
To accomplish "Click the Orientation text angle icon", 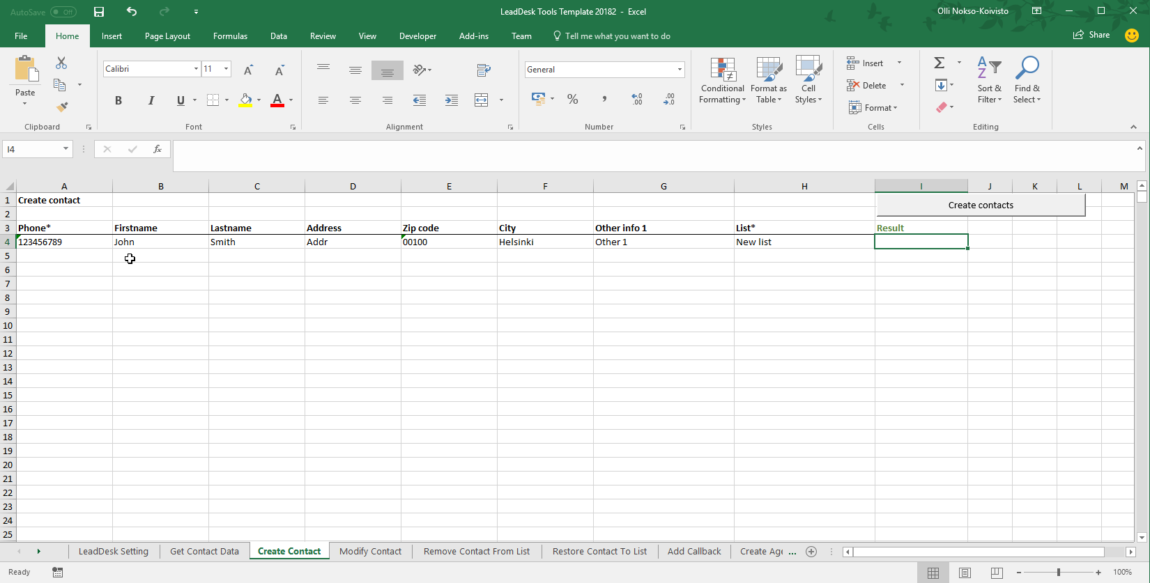I will click(419, 70).
